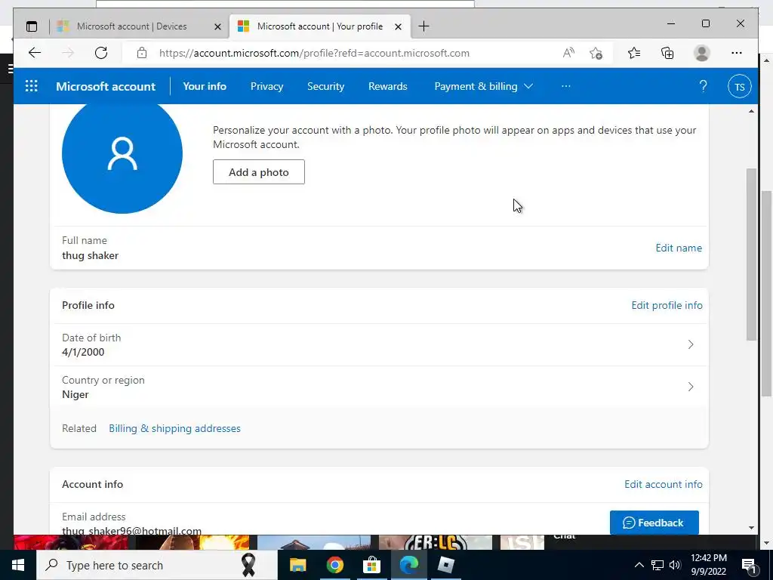Open the Security menu item
The height and width of the screenshot is (580, 773).
tap(325, 86)
